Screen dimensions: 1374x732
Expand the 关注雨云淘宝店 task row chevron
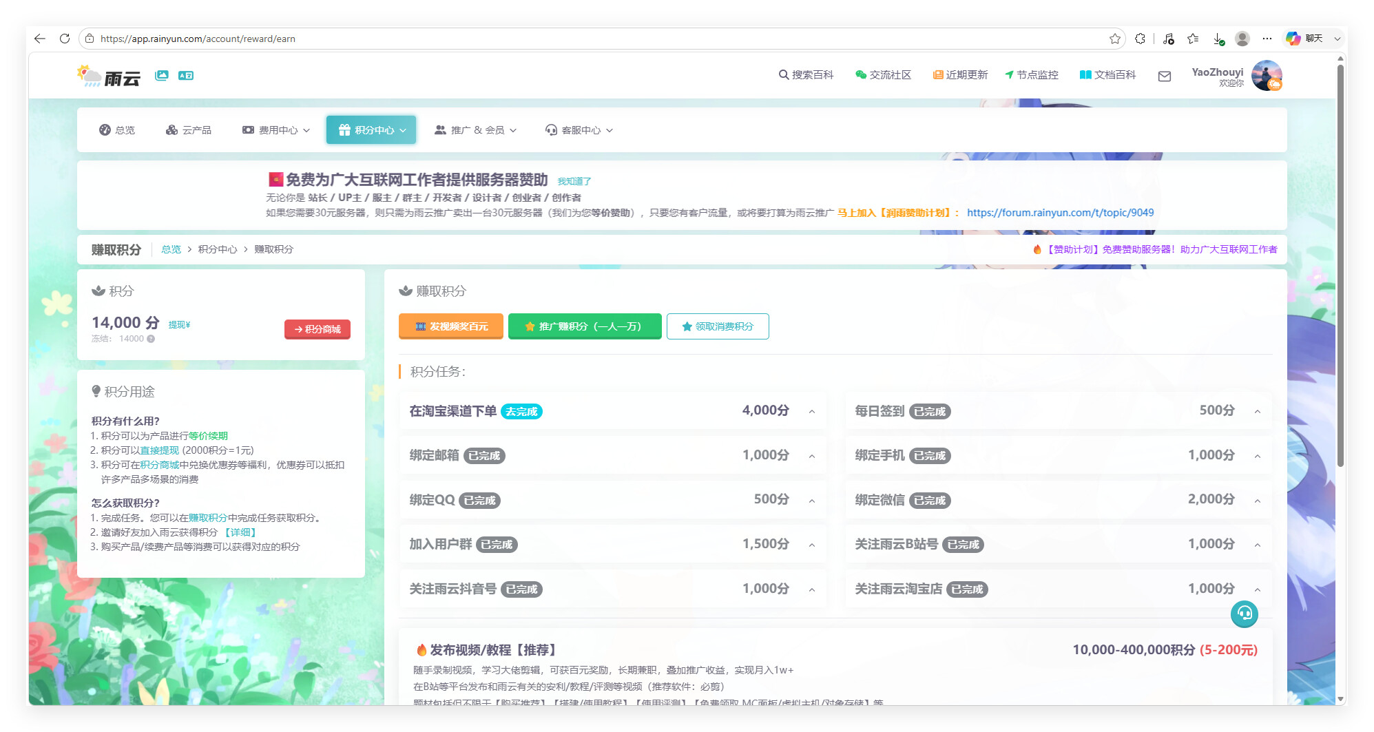pos(1258,589)
